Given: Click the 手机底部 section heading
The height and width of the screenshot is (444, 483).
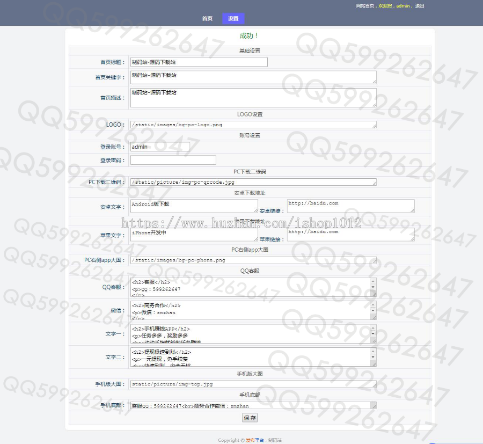Looking at the screenshot, I should coord(250,395).
